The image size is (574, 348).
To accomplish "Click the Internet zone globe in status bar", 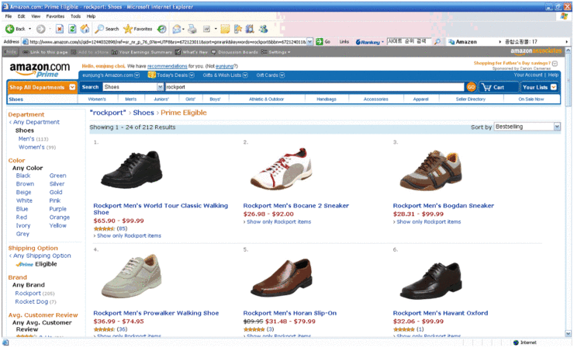I will (516, 343).
